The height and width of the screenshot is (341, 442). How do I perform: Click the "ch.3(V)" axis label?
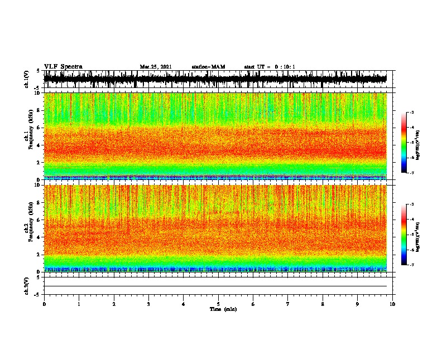(x=26, y=286)
